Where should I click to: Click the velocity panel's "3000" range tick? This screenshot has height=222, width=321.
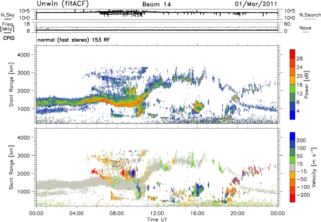pos(24,155)
